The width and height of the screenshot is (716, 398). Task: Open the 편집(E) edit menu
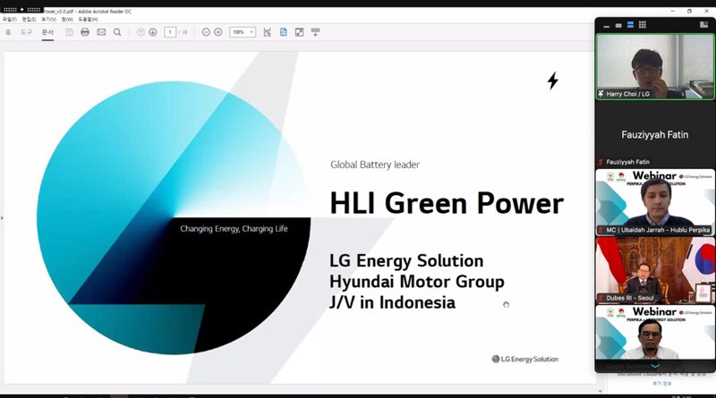(x=29, y=19)
